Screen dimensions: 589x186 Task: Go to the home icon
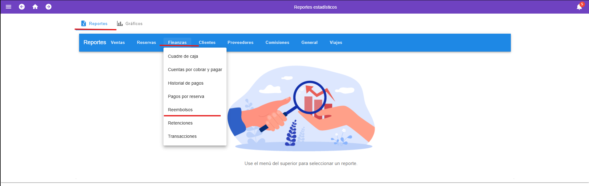coord(35,7)
